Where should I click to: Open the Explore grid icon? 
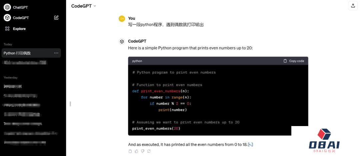pyautogui.click(x=7, y=29)
